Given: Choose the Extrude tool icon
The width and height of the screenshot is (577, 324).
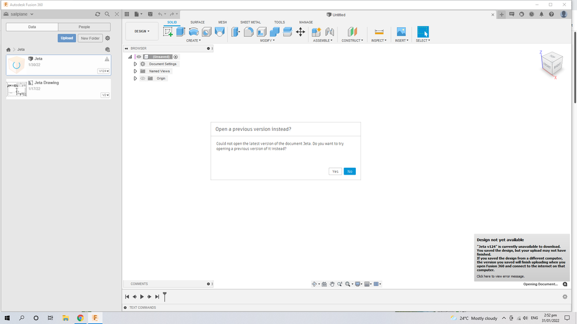Looking at the screenshot, I should [x=181, y=32].
